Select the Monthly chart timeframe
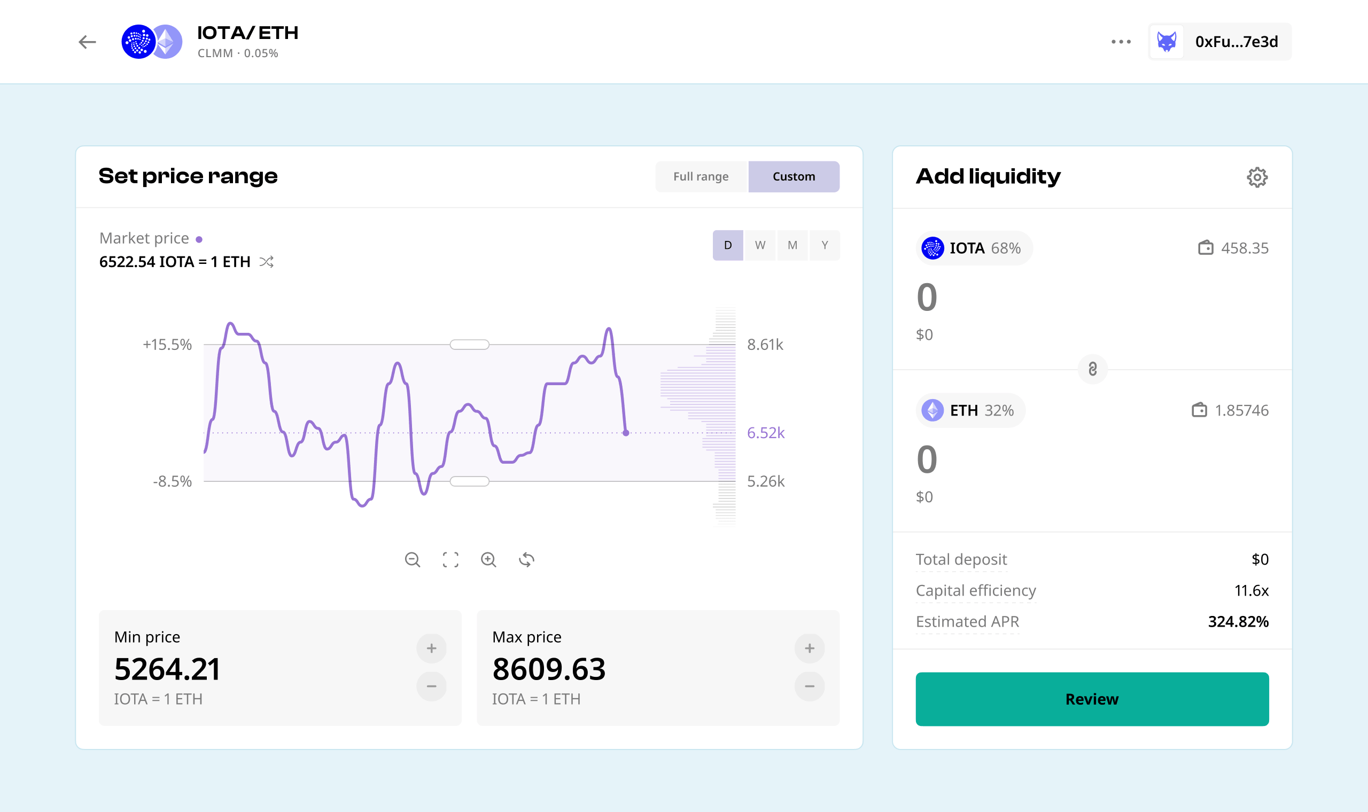This screenshot has height=812, width=1368. (x=792, y=245)
